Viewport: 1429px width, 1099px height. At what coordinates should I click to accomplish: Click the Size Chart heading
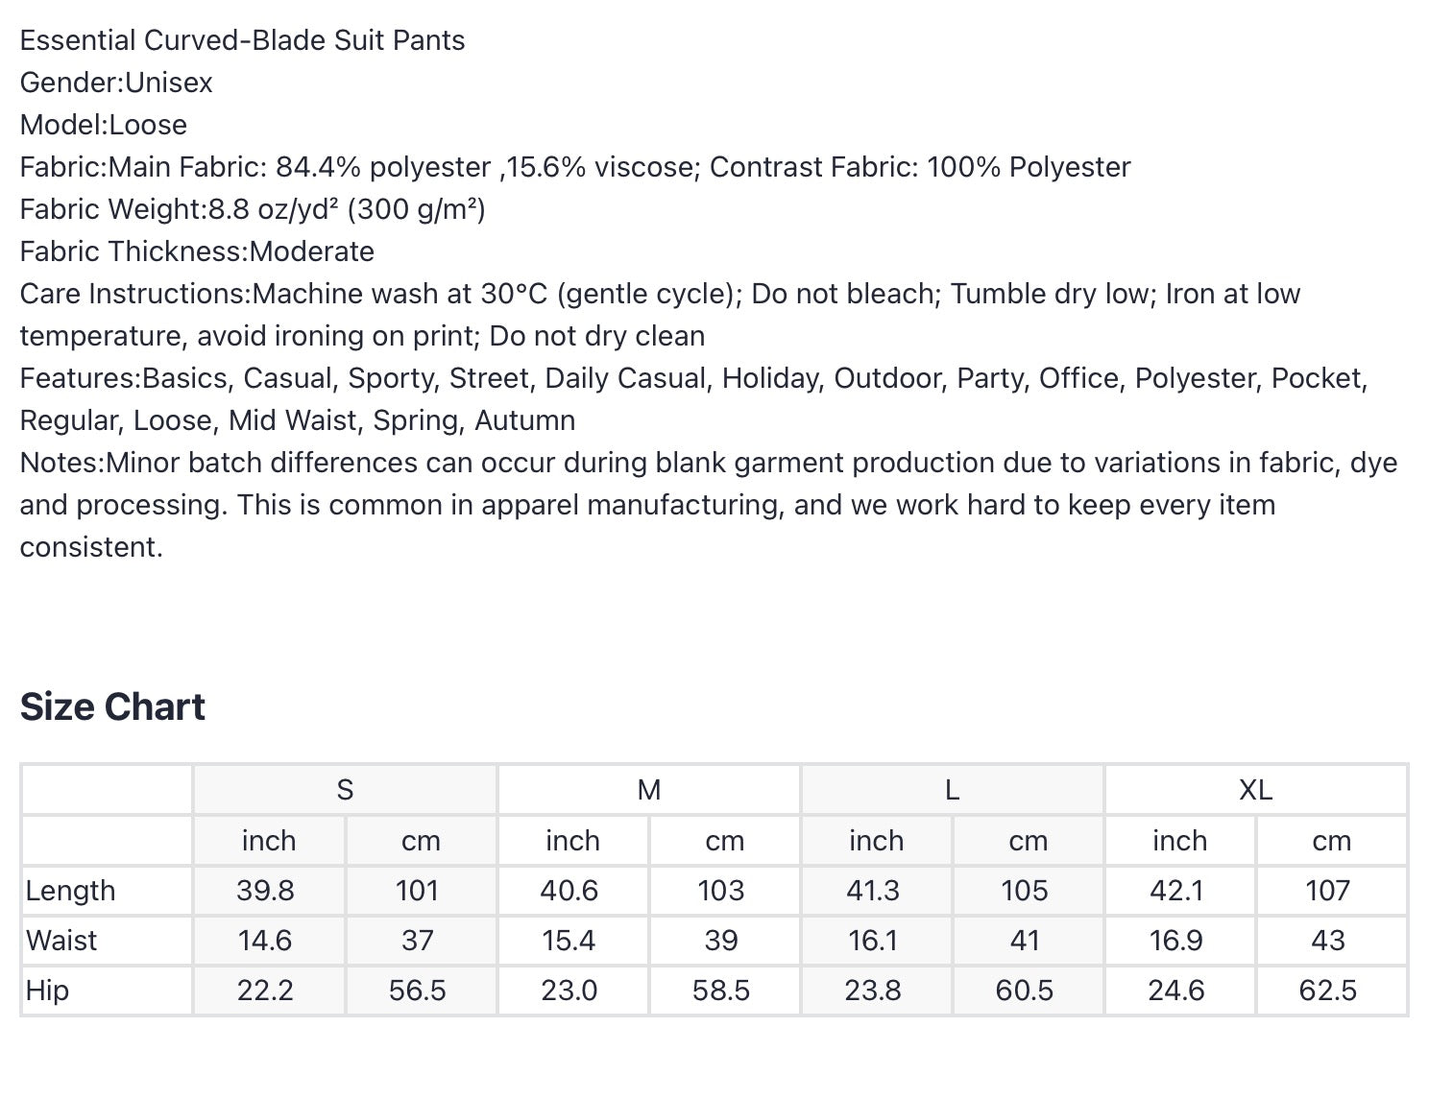click(112, 707)
